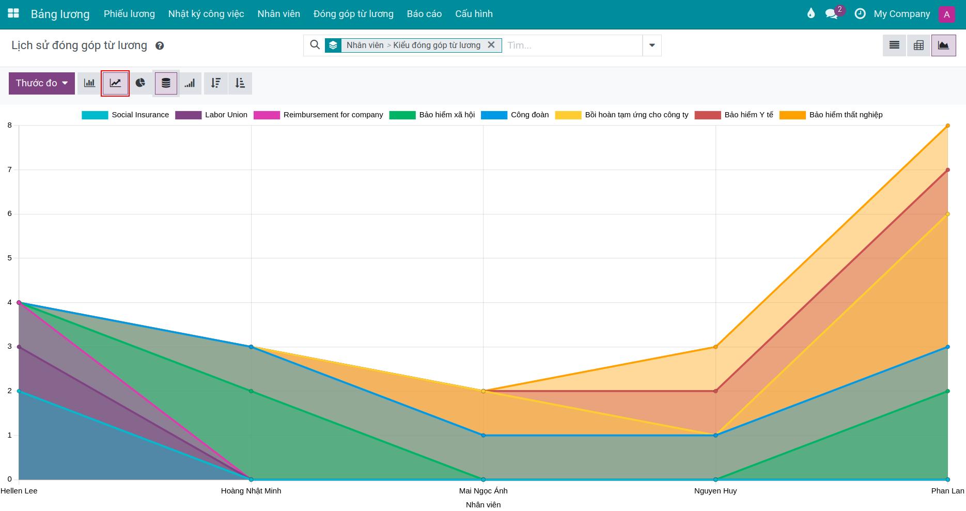
Task: Open the conversations message icon
Action: [831, 14]
